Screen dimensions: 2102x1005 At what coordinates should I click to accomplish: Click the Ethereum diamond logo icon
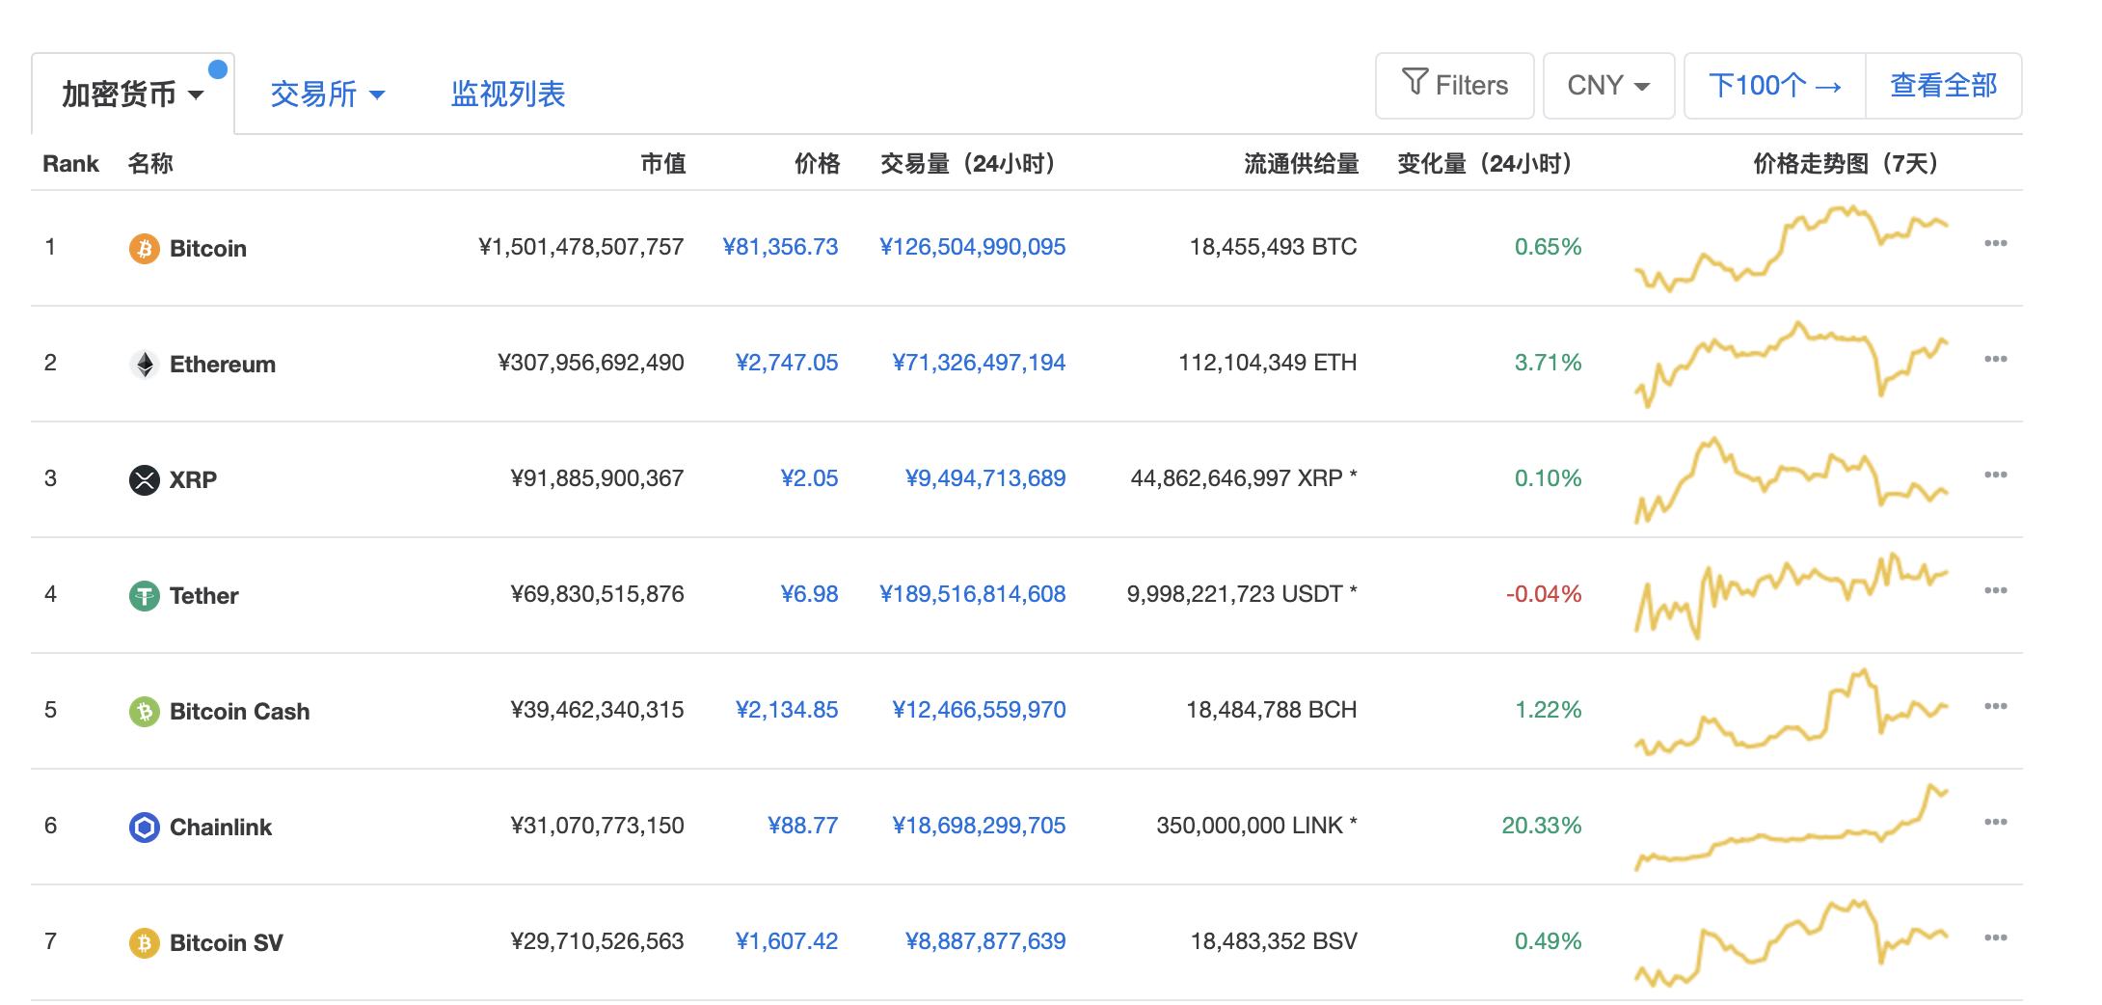[x=145, y=365]
